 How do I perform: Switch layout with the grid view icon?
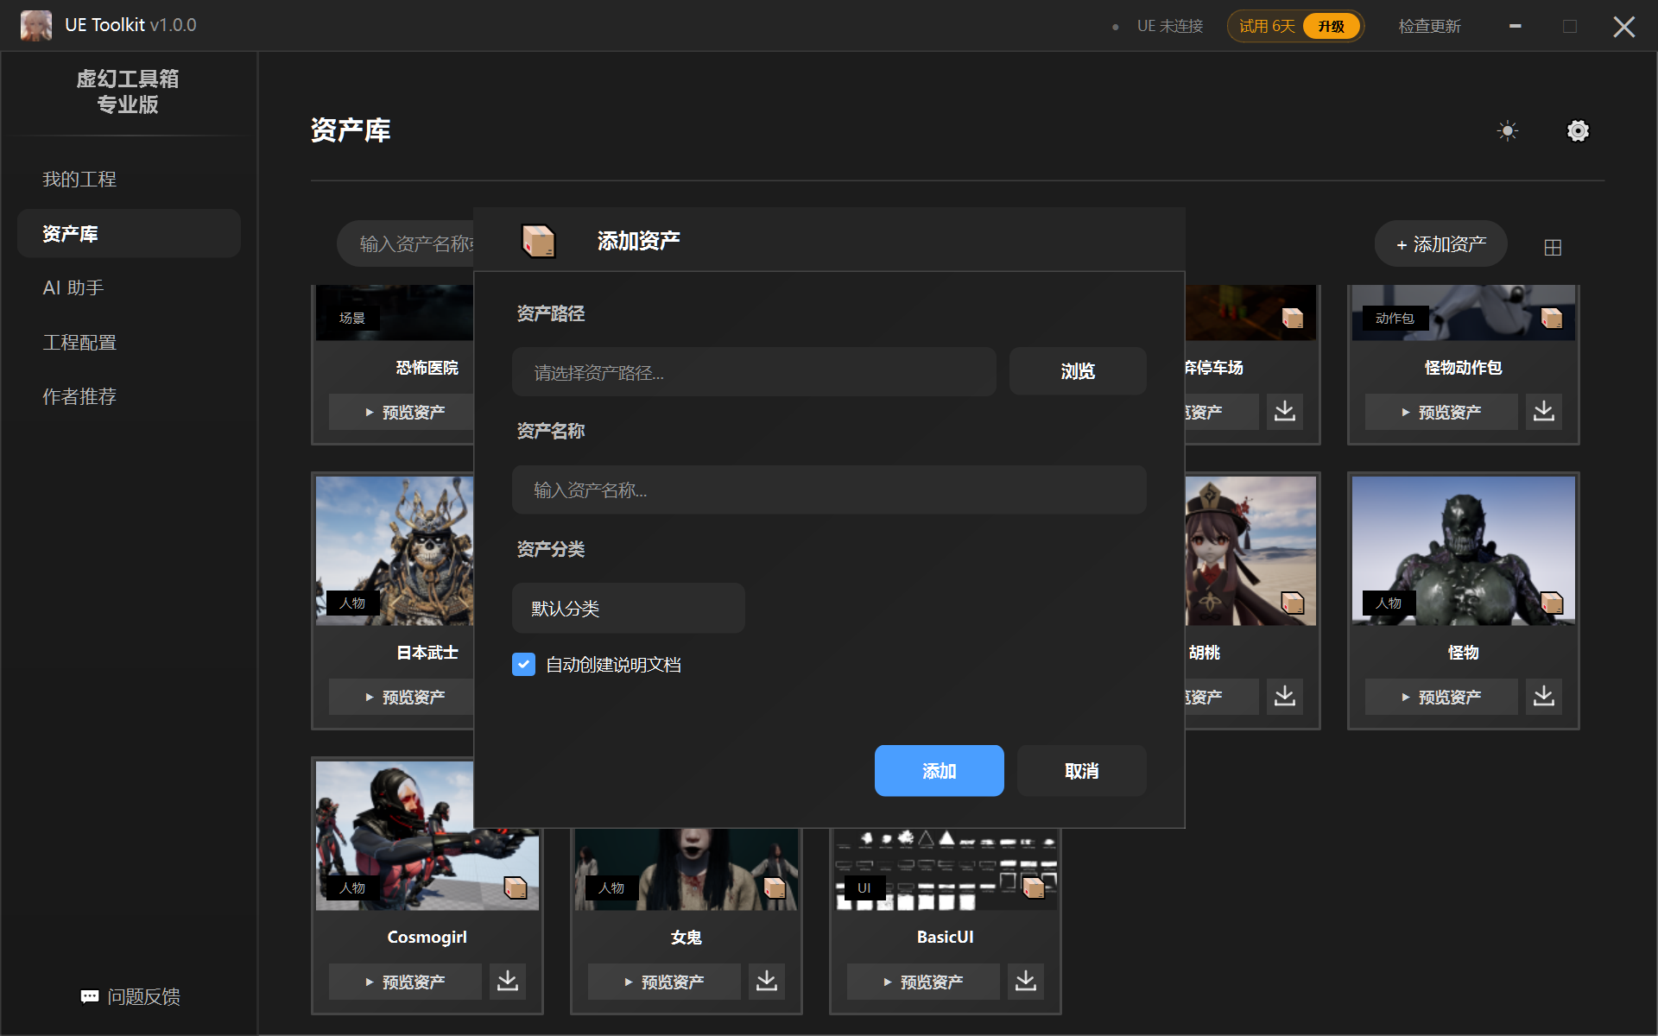point(1552,248)
